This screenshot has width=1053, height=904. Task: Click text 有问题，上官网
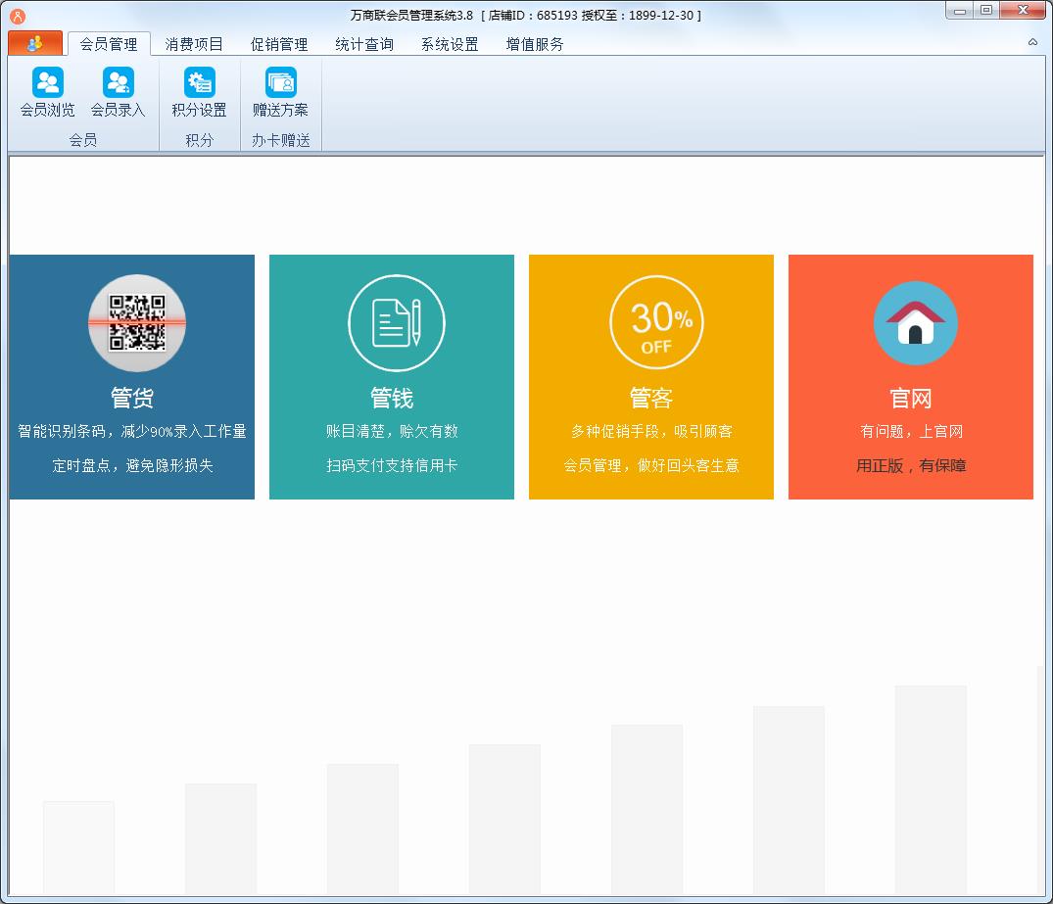[911, 431]
